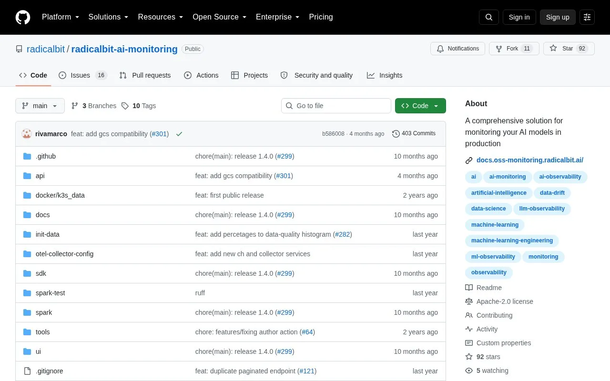Screen dimensions: 610x381
Task: Open the main branch selector dropdown
Action: 40,106
